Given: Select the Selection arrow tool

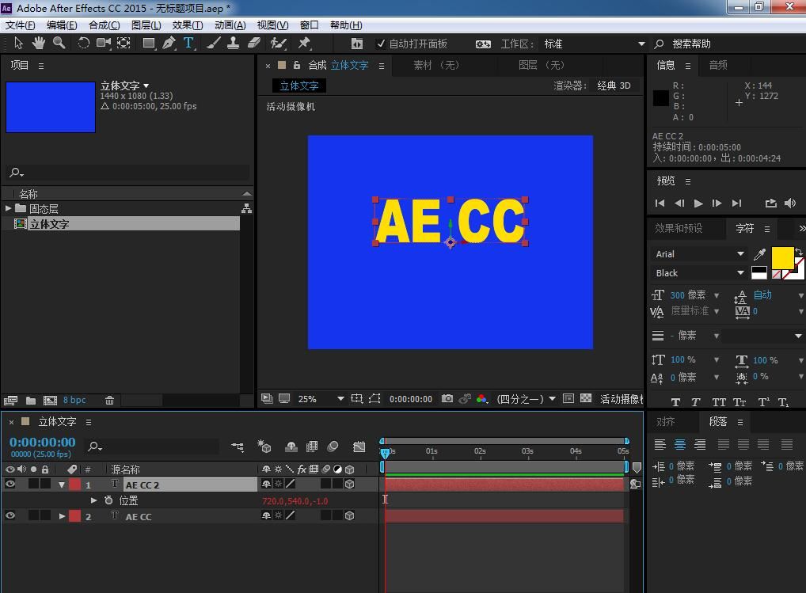Looking at the screenshot, I should coord(18,44).
